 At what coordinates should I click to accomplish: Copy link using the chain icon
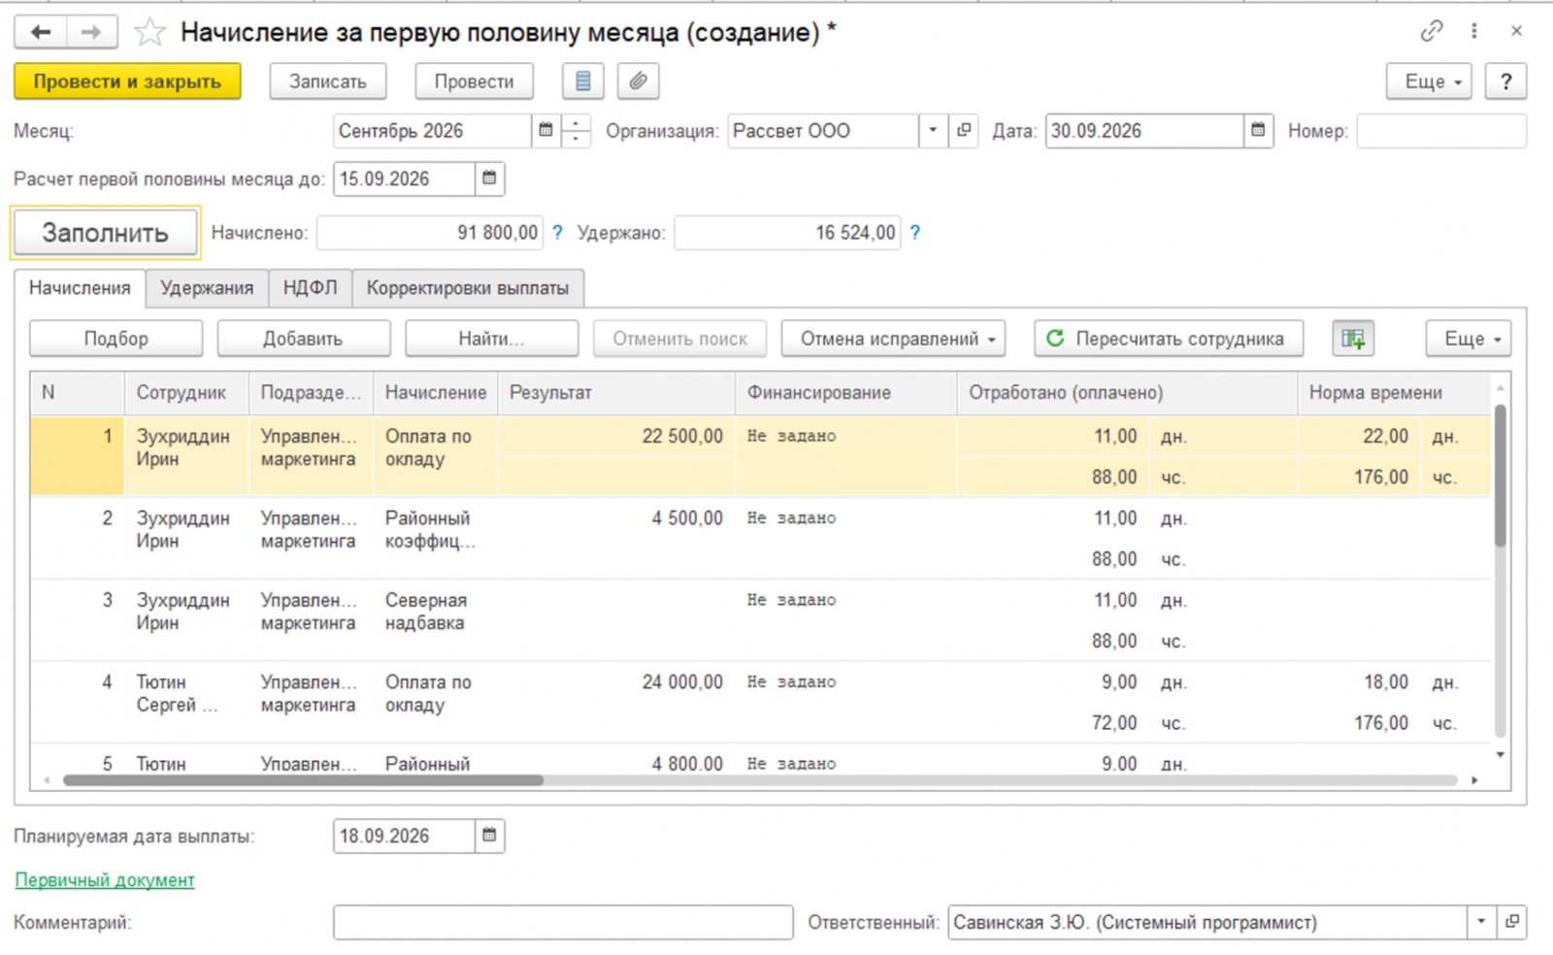pos(1432,31)
